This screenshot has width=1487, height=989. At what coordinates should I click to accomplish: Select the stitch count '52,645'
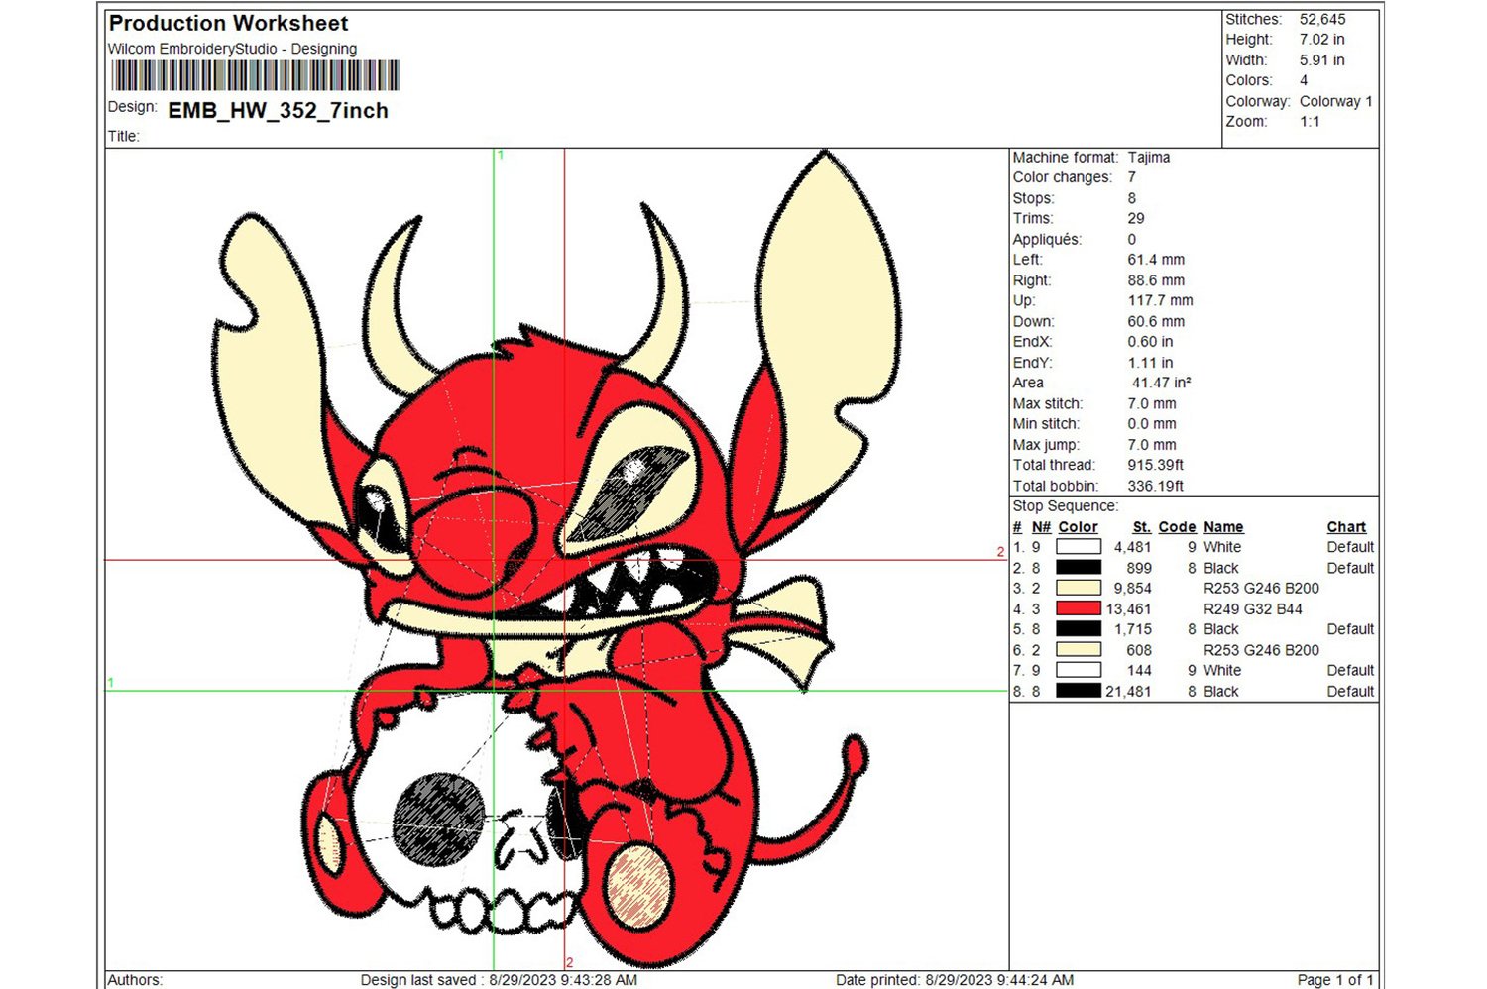(1322, 19)
